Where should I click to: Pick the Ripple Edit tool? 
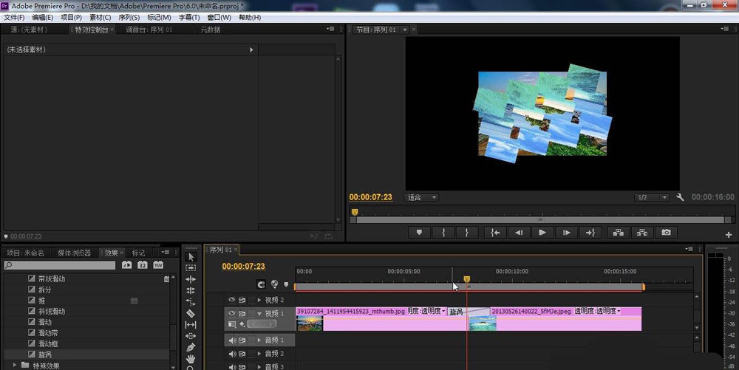tap(191, 279)
